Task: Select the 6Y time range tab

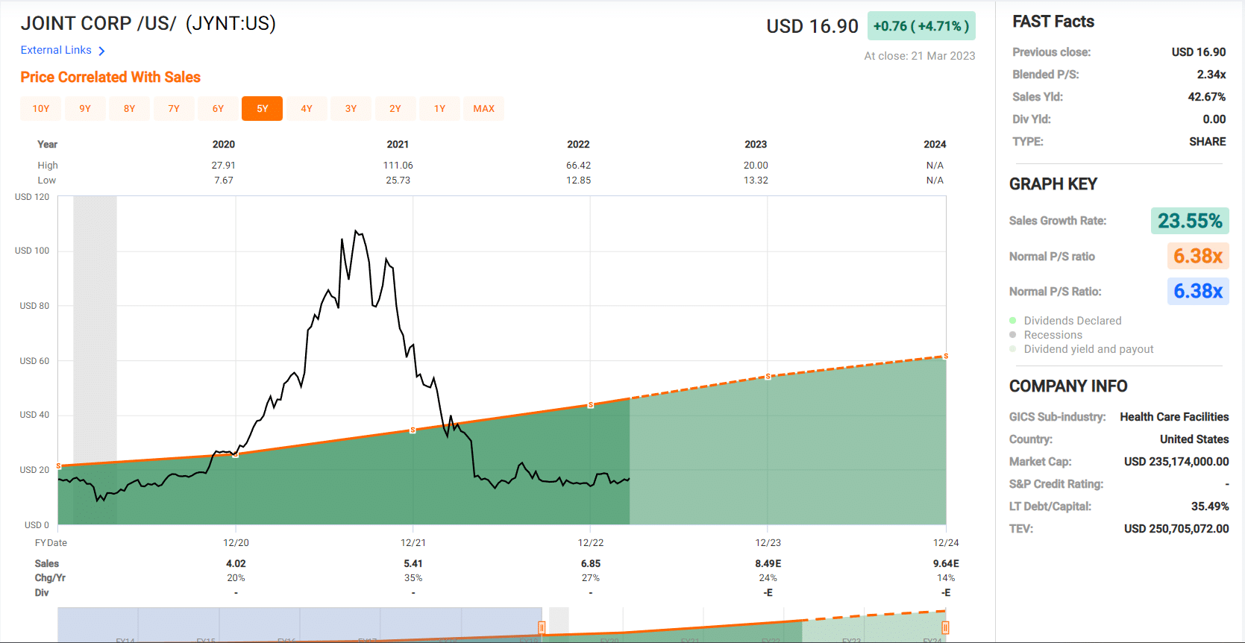Action: pyautogui.click(x=218, y=109)
